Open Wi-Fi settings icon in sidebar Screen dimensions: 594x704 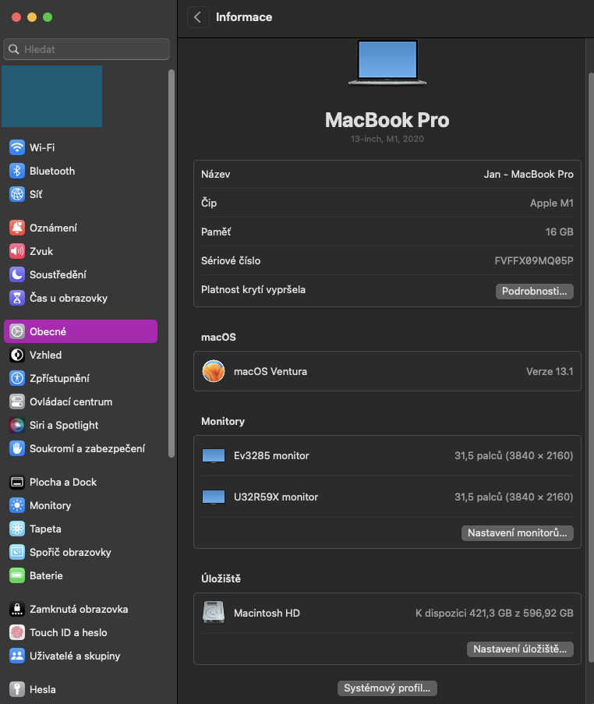[x=17, y=147]
